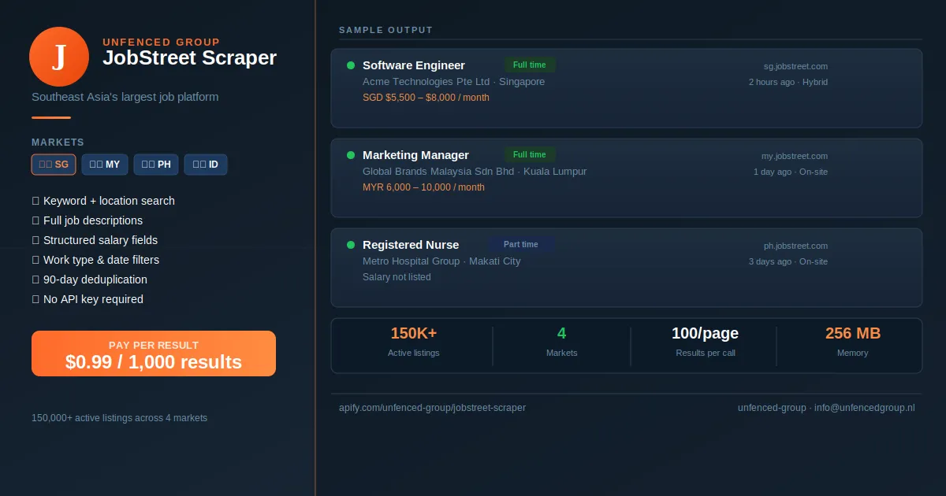The height and width of the screenshot is (496, 946).
Task: Click Structured salary fields feature
Action: point(95,240)
